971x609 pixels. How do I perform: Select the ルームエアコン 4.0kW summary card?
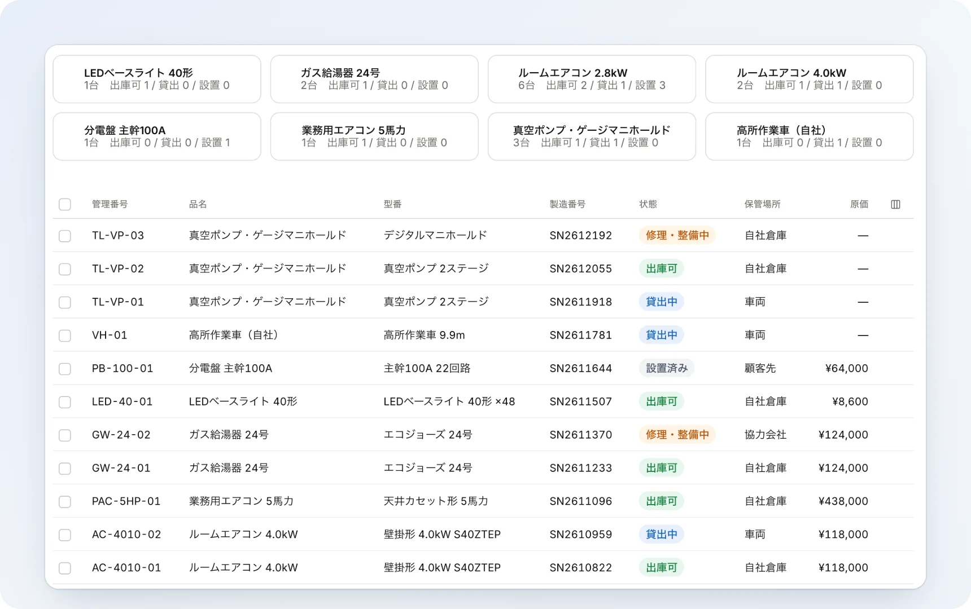click(x=810, y=79)
